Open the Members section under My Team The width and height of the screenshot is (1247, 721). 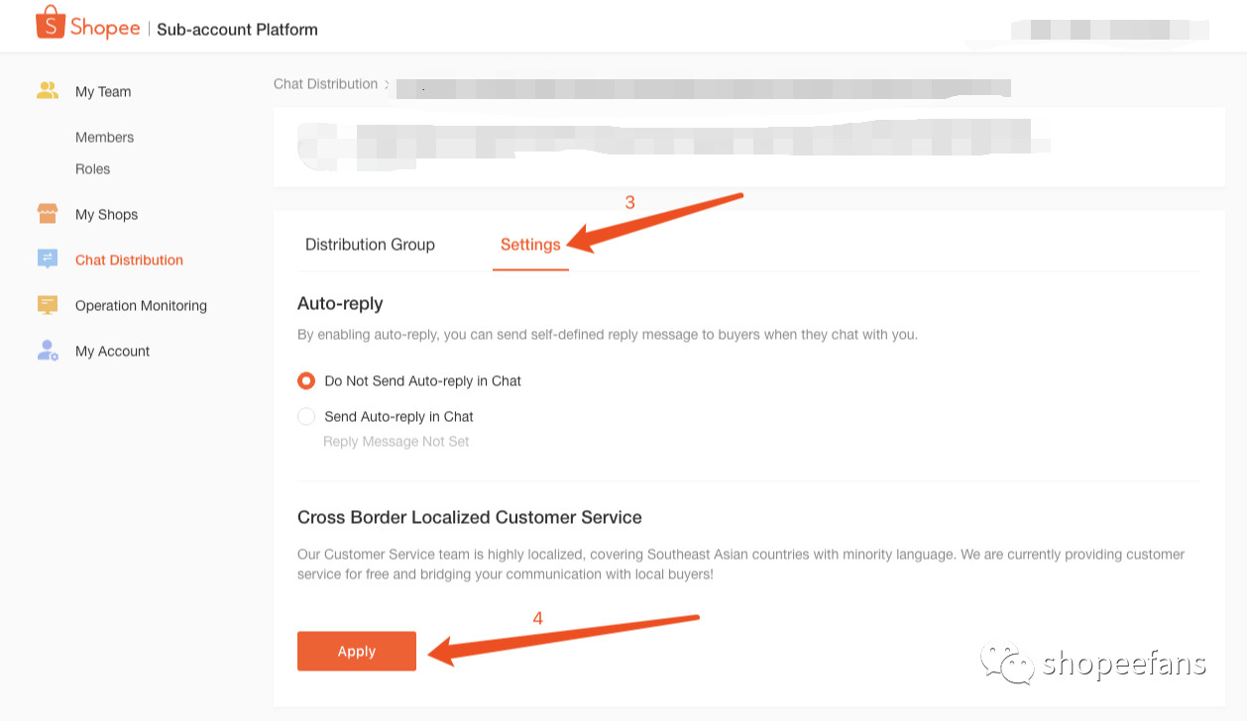tap(104, 137)
